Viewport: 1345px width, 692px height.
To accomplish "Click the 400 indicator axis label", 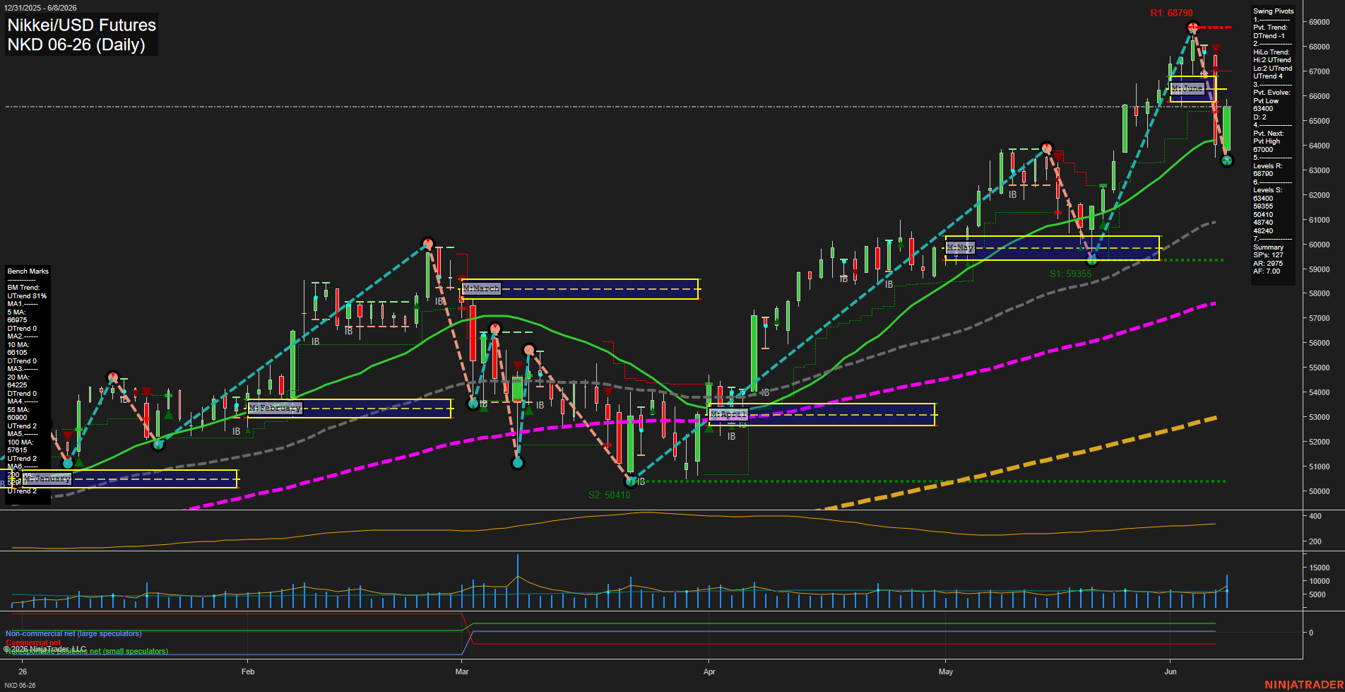I will point(1315,517).
